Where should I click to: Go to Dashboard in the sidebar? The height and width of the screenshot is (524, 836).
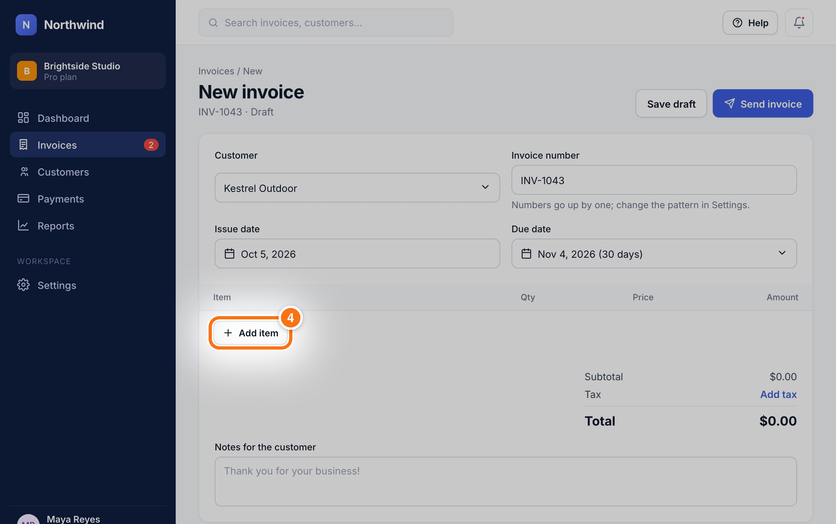point(88,118)
